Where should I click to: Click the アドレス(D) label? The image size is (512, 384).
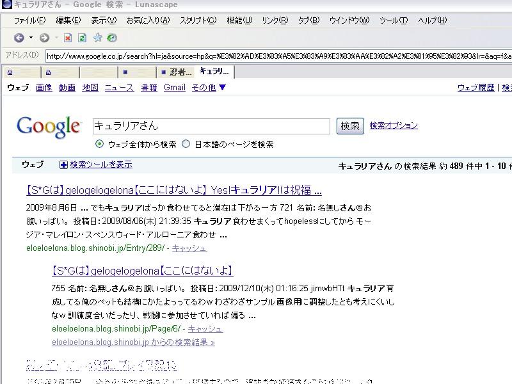22,55
